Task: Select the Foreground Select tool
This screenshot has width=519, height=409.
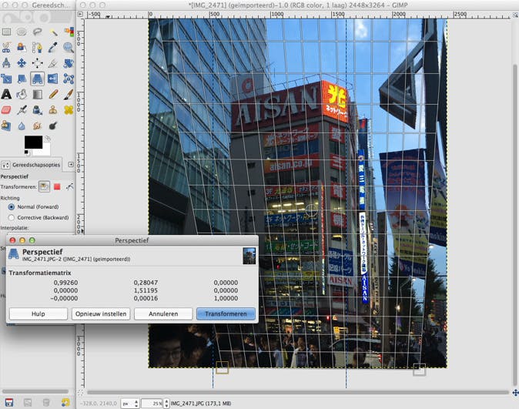Action: 22,47
